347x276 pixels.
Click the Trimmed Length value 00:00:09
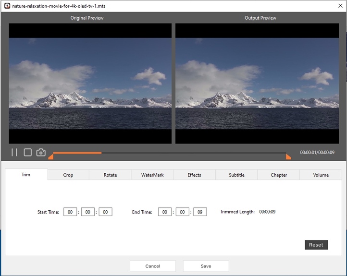pos(267,212)
